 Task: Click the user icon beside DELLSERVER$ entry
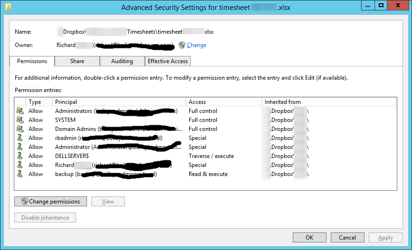click(x=19, y=156)
